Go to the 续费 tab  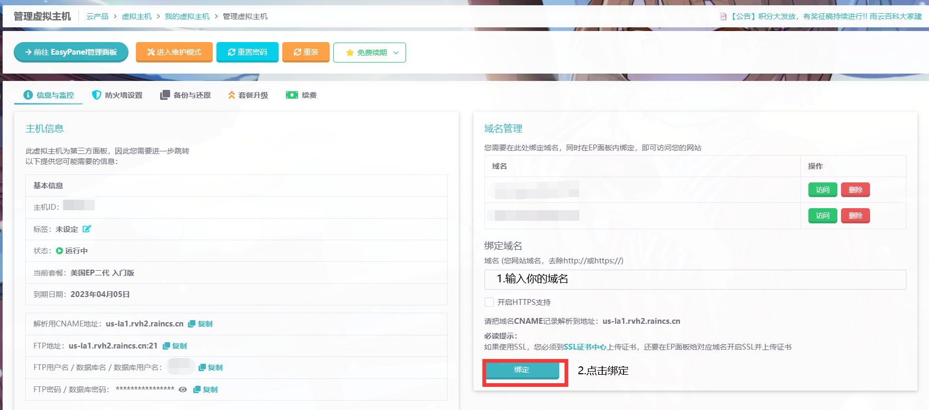pos(302,95)
